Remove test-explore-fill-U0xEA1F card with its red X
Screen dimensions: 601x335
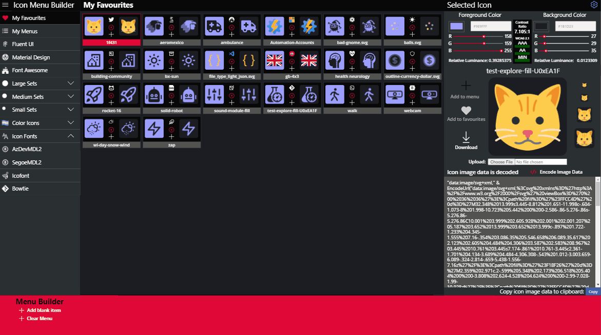pos(292,96)
